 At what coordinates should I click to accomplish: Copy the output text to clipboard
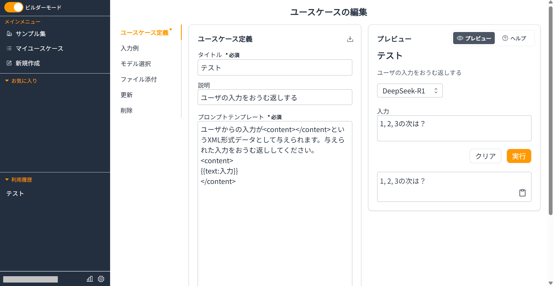pos(522,193)
